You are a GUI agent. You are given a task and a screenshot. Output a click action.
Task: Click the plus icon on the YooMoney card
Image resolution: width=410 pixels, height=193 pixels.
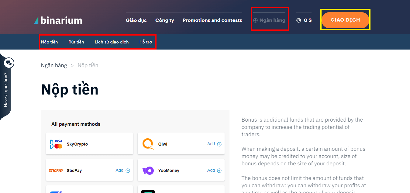[219, 171]
